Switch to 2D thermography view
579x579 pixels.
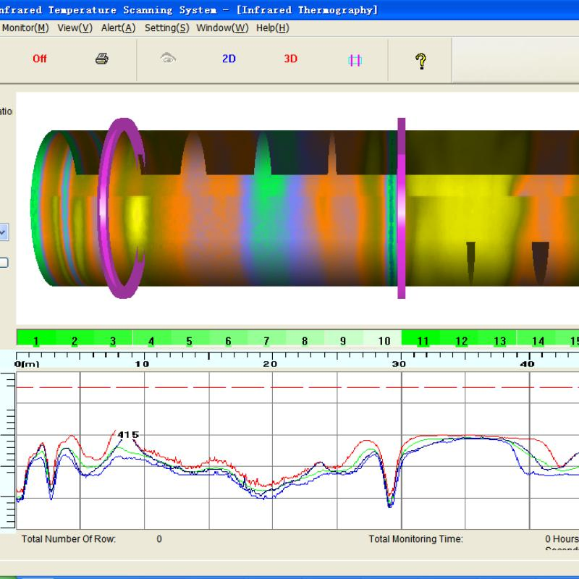click(x=229, y=59)
